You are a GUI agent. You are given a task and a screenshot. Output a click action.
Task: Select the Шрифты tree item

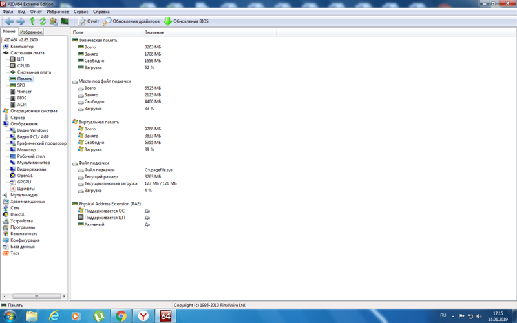(26, 189)
